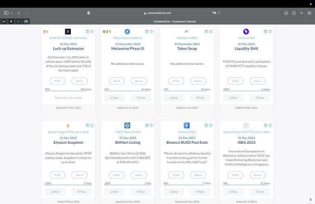
Task: Click the CHEX Token logo icon
Action: 127,125
